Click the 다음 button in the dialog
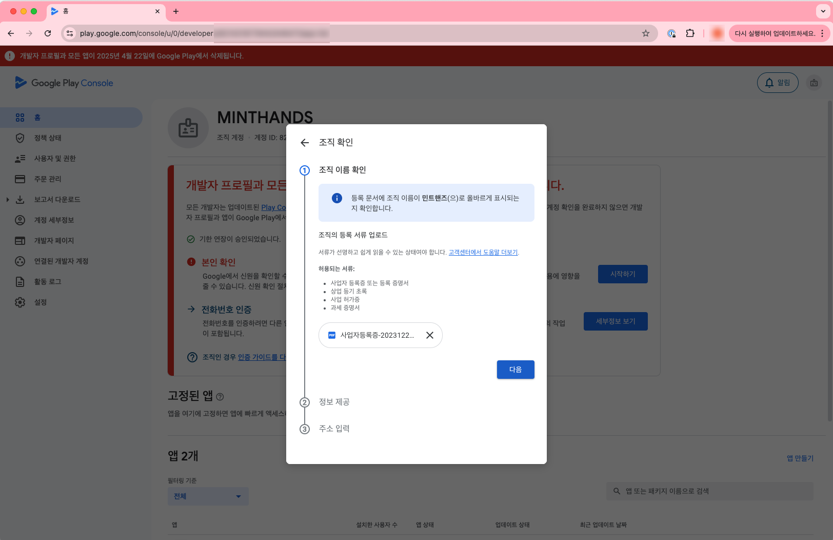Screen dimensions: 833x540 point(515,370)
